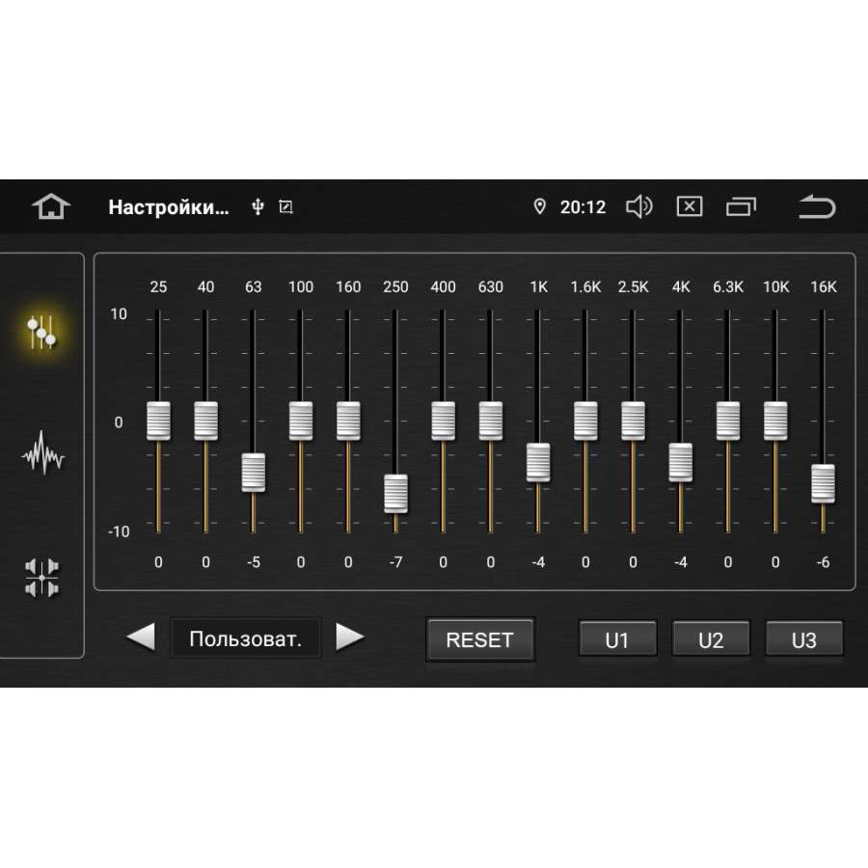Viewport: 868px width, 868px height.
Task: Close the current app via X box icon
Action: [x=690, y=206]
